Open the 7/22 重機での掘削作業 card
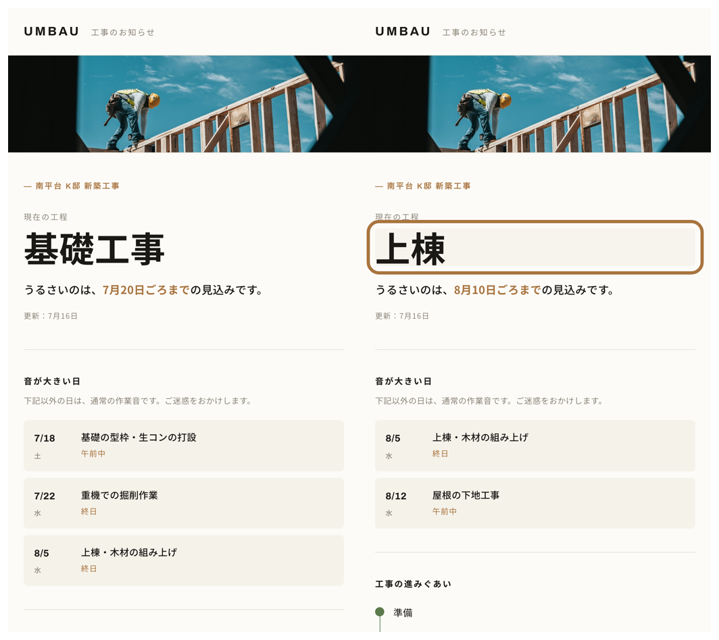The height and width of the screenshot is (640, 719). (x=184, y=503)
